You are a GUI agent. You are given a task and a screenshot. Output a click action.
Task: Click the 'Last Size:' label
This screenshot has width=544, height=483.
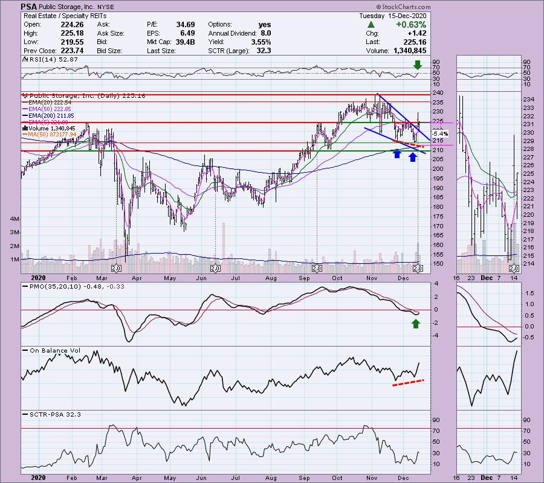pyautogui.click(x=161, y=51)
